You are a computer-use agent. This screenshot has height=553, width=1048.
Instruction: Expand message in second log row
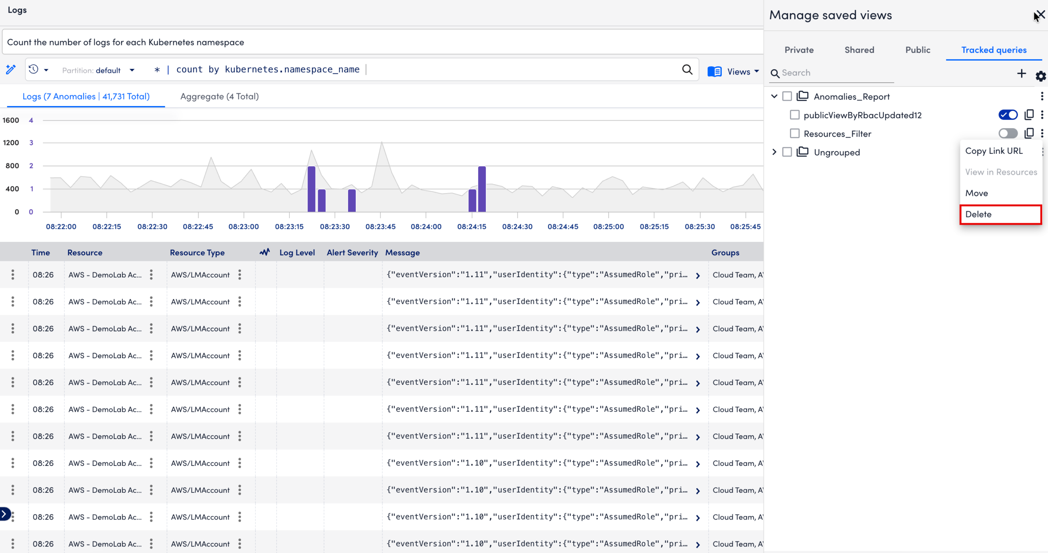pos(698,302)
